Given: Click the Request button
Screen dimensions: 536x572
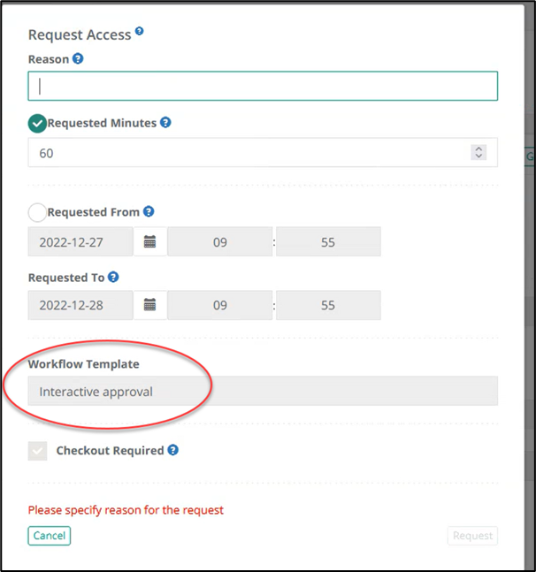Looking at the screenshot, I should coord(472,536).
